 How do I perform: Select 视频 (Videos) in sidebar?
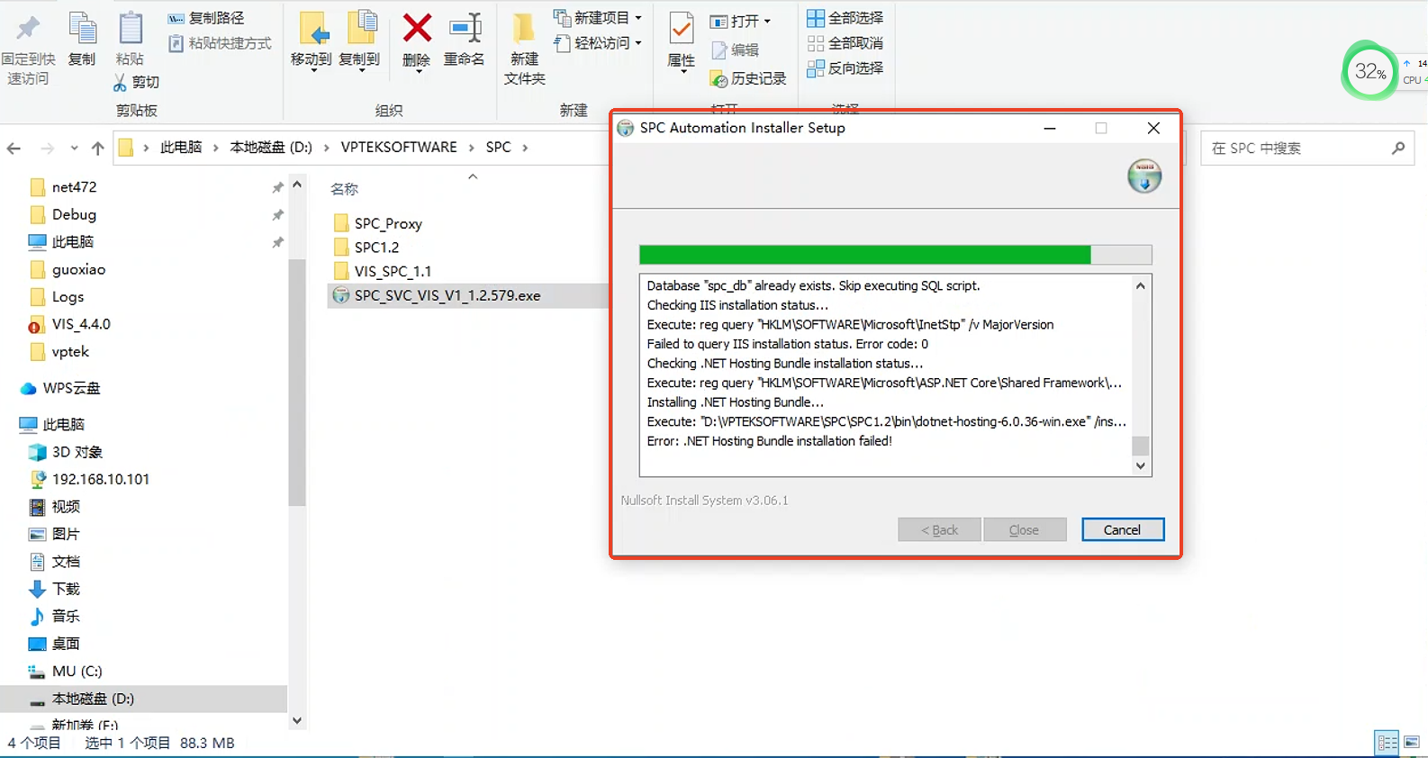[x=65, y=507]
